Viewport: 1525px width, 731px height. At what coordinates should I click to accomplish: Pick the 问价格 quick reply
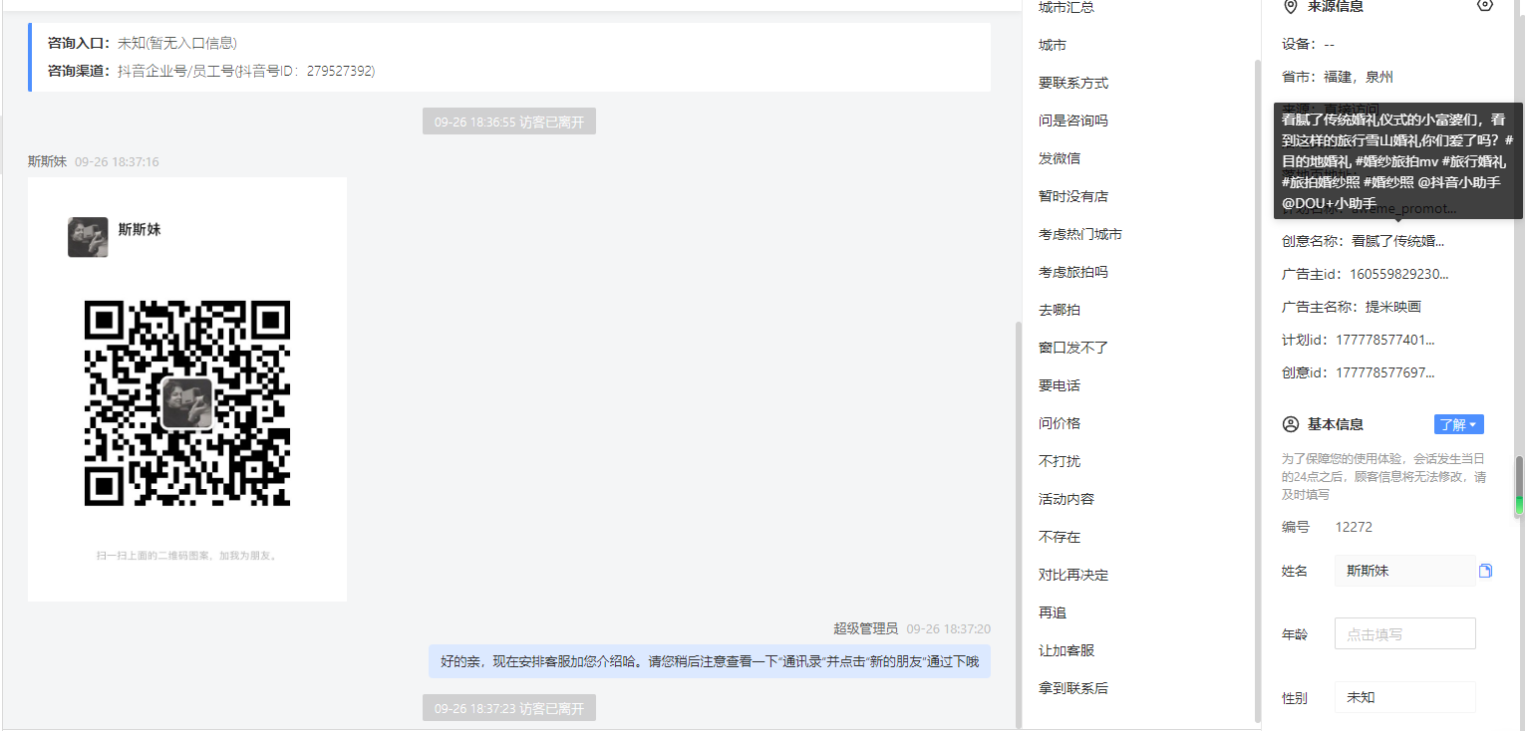pos(1060,423)
